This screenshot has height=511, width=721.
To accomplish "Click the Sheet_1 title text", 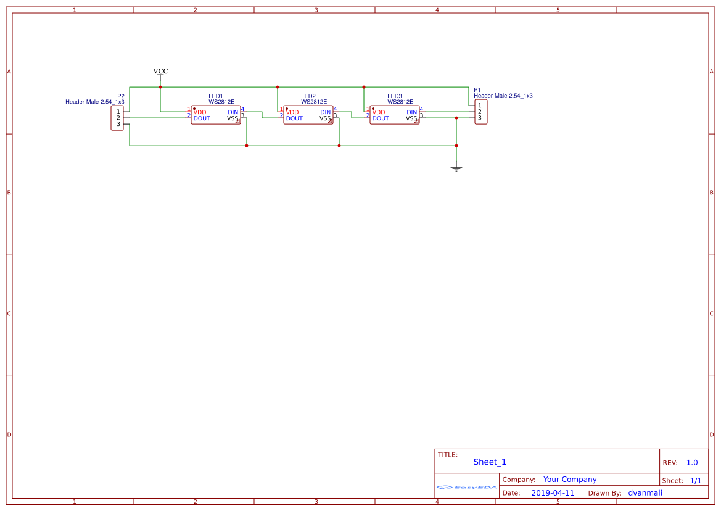I will [488, 462].
